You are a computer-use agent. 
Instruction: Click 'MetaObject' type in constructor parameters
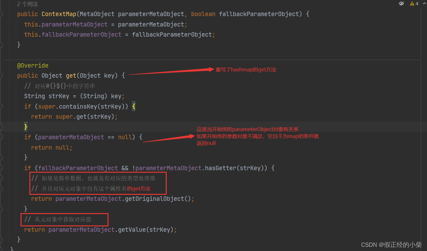[x=97, y=14]
